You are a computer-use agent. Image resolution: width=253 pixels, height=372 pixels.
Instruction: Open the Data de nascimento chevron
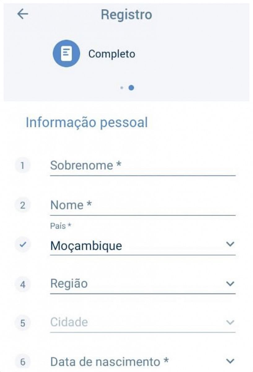tap(230, 361)
